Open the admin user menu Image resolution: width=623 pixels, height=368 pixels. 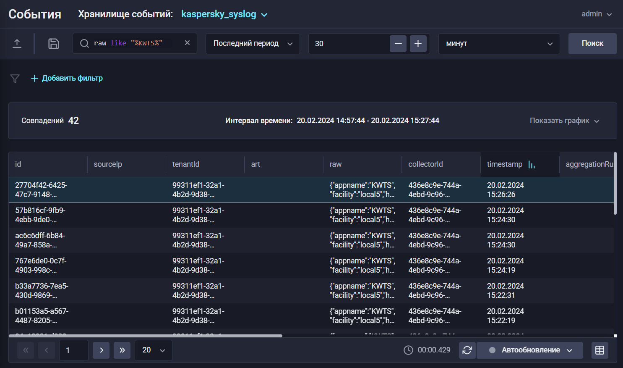tap(596, 14)
